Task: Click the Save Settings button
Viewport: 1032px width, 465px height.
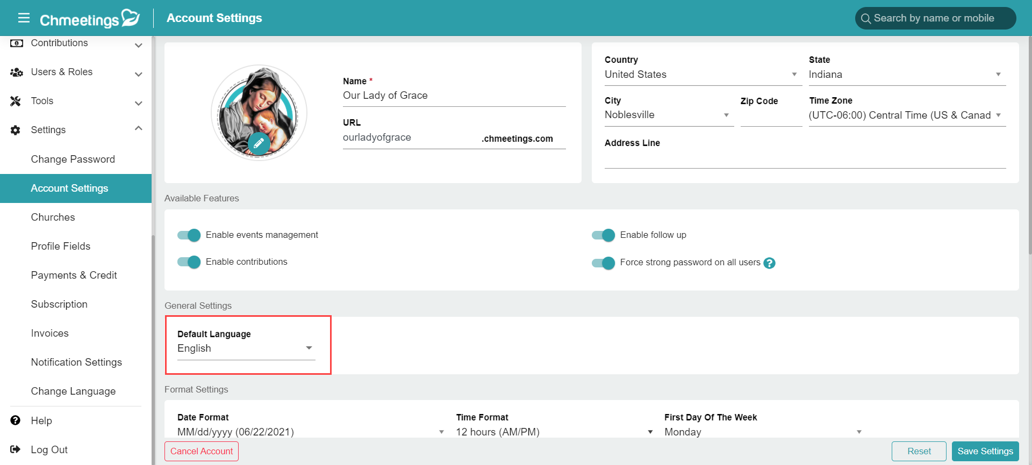Action: point(985,451)
